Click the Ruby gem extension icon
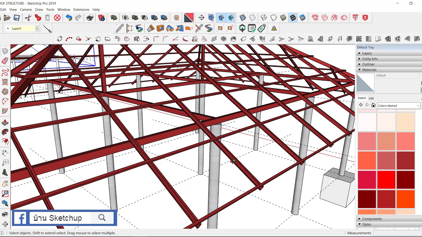Image resolution: width=422 pixels, height=237 pixels. point(315,18)
